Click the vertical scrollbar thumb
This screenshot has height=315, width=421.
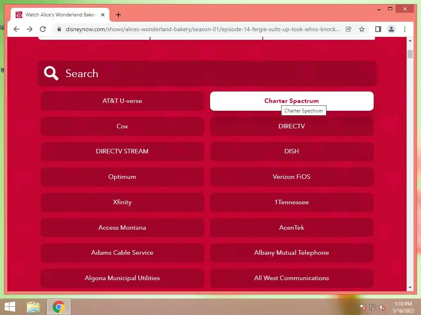pos(410,54)
